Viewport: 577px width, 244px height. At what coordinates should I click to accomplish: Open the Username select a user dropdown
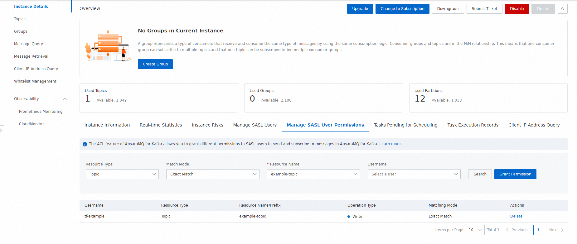click(414, 174)
